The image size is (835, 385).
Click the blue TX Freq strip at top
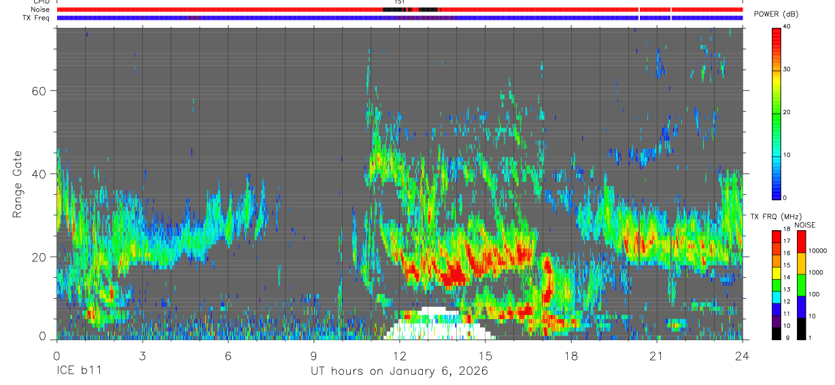(400, 18)
